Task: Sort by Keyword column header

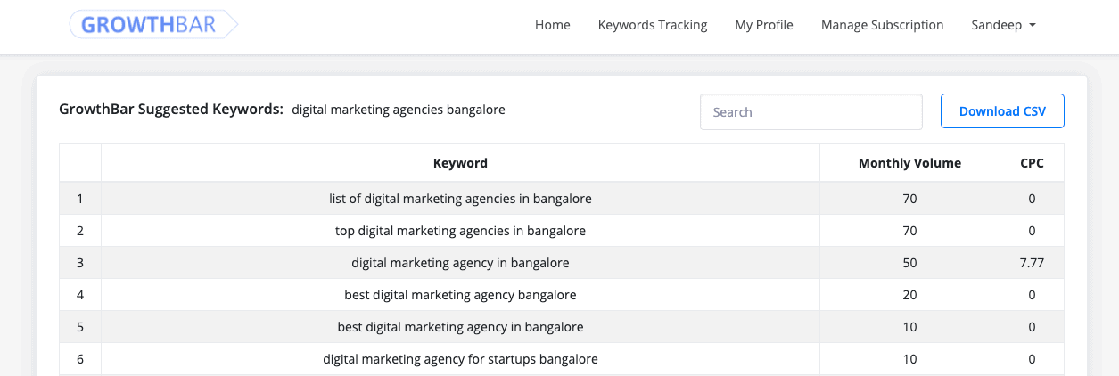Action: pos(460,163)
